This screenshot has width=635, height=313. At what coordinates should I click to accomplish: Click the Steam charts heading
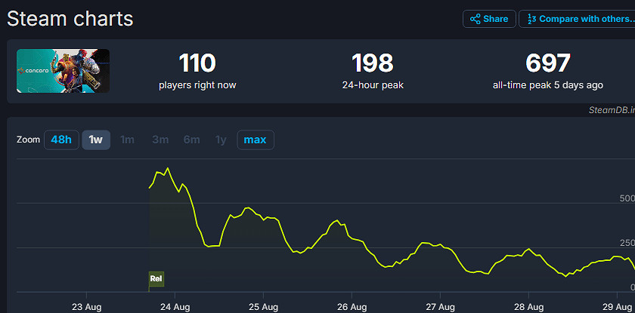click(70, 19)
